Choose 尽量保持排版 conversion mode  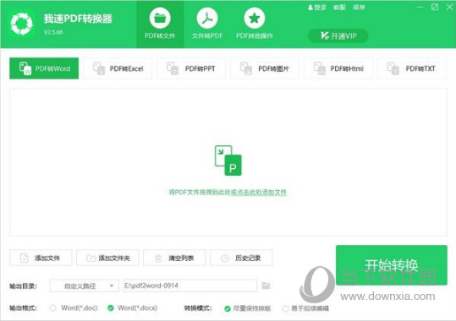228,308
